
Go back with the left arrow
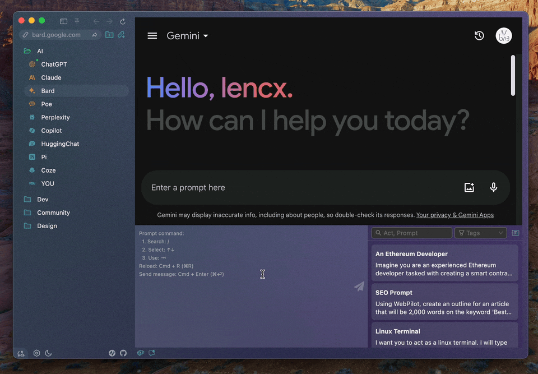click(x=96, y=21)
